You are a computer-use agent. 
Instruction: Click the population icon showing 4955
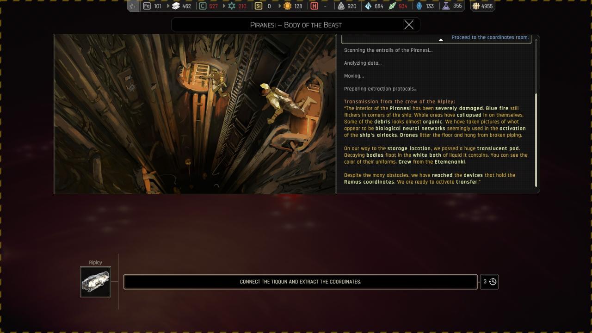point(476,6)
